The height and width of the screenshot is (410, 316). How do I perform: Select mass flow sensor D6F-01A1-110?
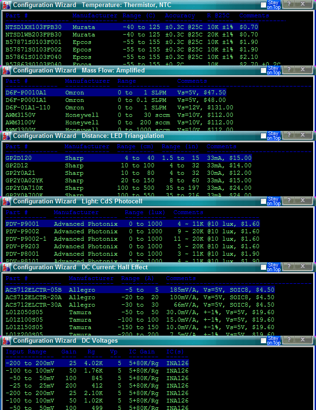(119, 108)
